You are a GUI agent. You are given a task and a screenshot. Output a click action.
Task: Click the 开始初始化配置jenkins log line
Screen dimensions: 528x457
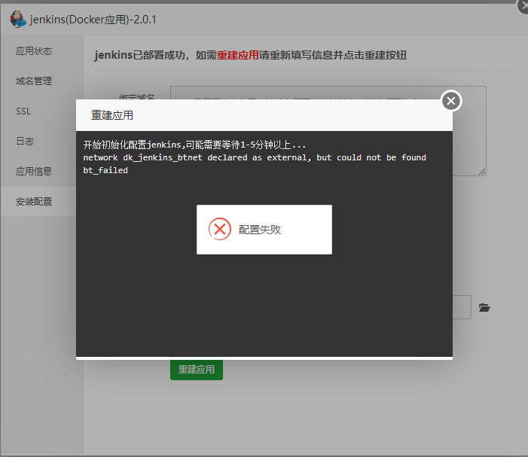tap(194, 145)
